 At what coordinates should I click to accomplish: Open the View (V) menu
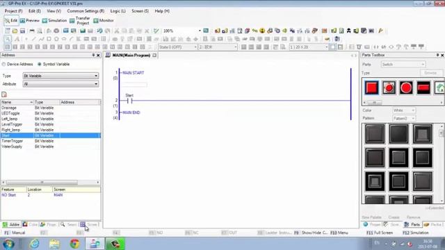(54, 11)
